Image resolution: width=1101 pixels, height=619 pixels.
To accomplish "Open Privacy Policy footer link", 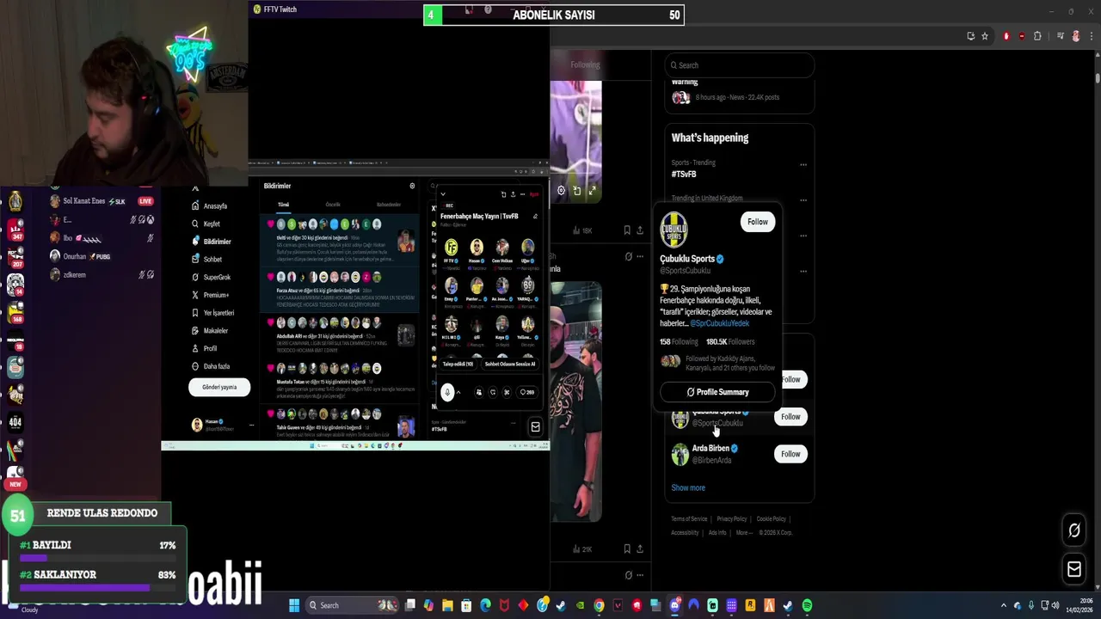I will point(732,519).
